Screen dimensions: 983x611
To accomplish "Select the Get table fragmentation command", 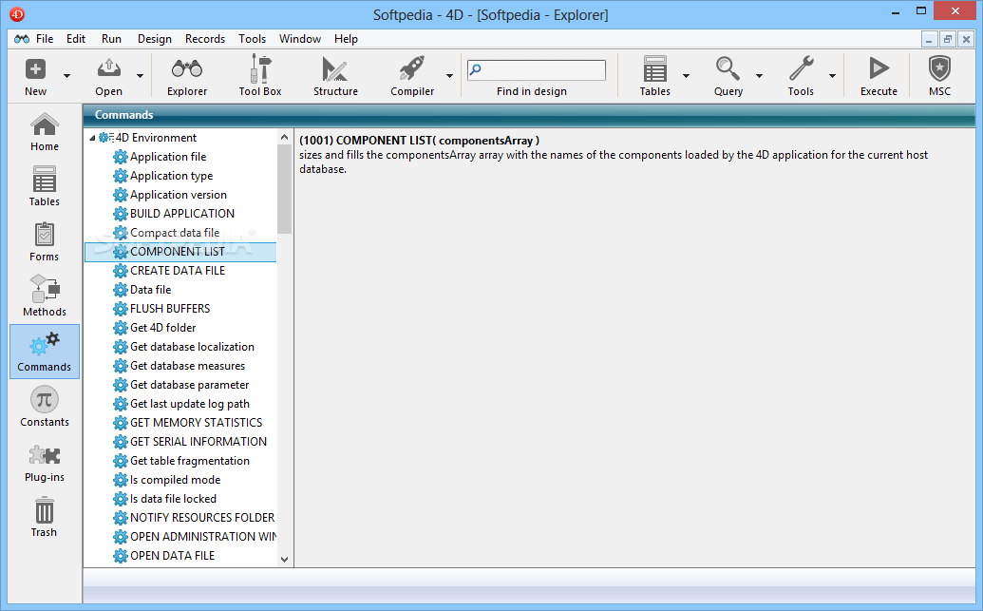I will (189, 461).
